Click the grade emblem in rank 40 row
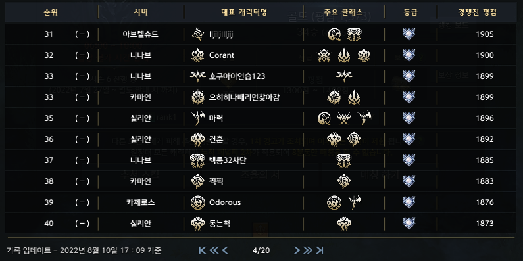Viewport: 523px width, 261px height. 409,224
